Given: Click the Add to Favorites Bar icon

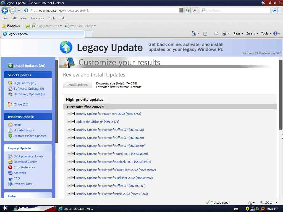Looking at the screenshot, I should pos(27,26).
